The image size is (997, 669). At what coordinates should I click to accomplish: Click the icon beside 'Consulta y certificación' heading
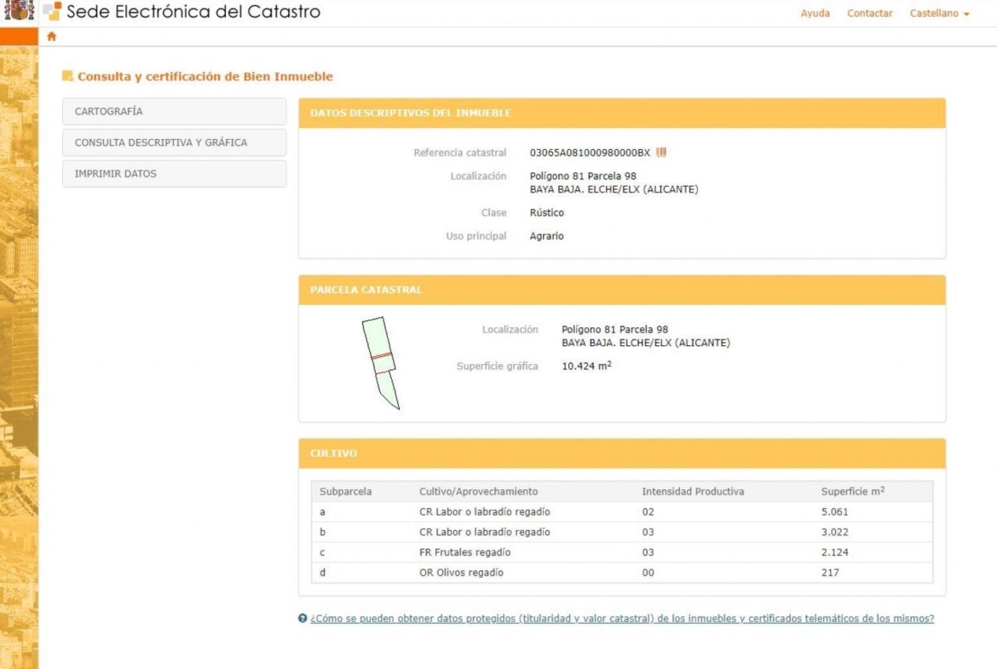click(x=67, y=77)
